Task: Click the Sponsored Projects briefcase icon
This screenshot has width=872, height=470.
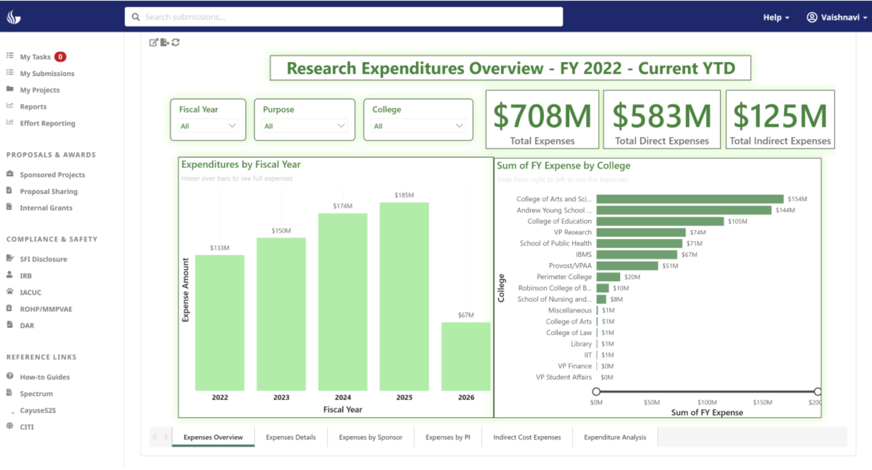Action: pyautogui.click(x=10, y=174)
